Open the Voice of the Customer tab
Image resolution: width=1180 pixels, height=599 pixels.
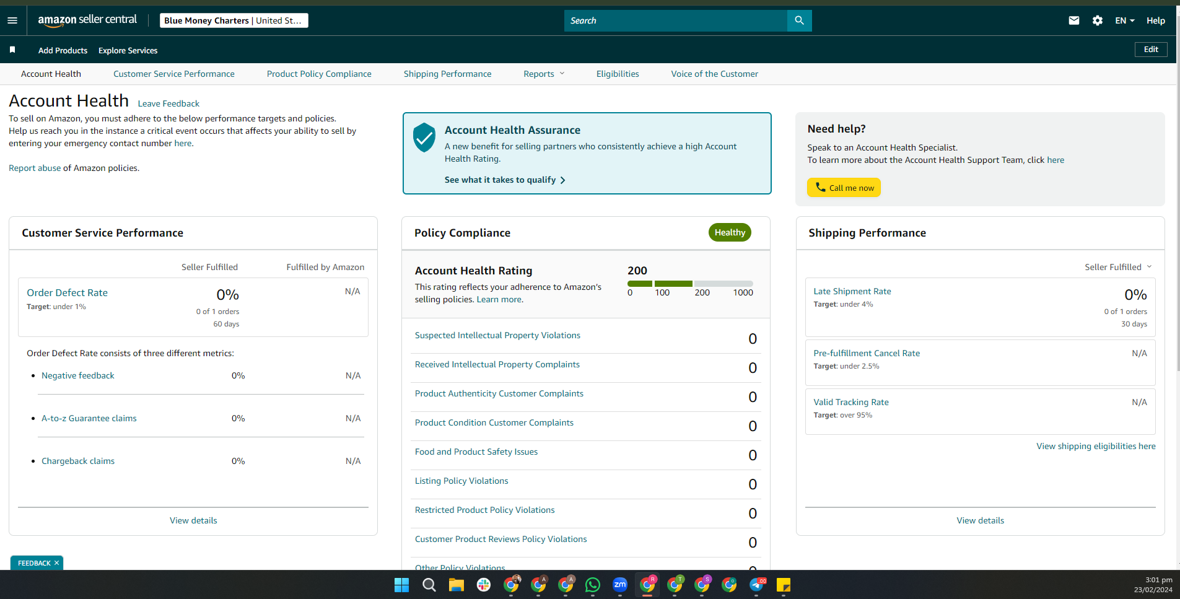(714, 74)
